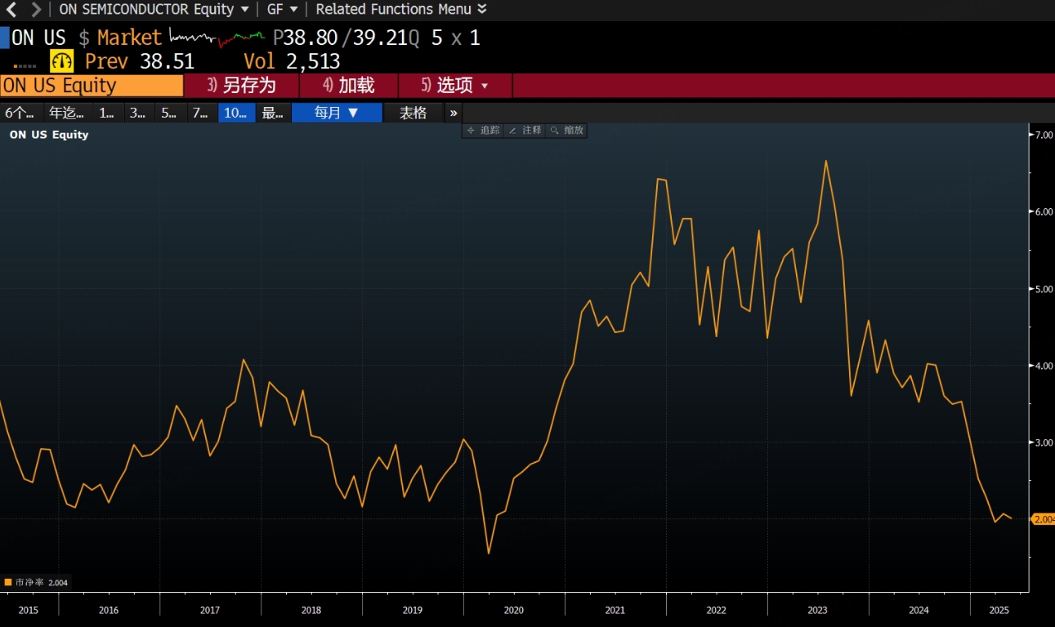Click the ON US ticker in quote line
The image size is (1055, 627).
(x=38, y=38)
